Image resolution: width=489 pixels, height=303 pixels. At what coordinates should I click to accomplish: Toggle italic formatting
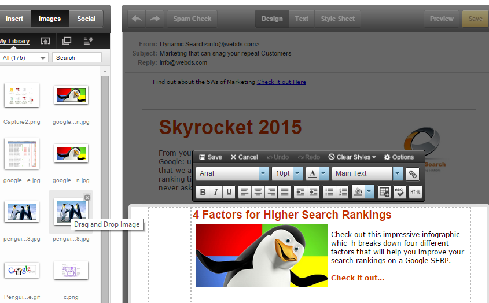coord(216,192)
